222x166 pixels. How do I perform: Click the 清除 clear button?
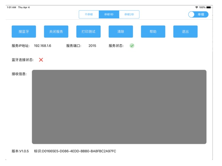pos(121,32)
